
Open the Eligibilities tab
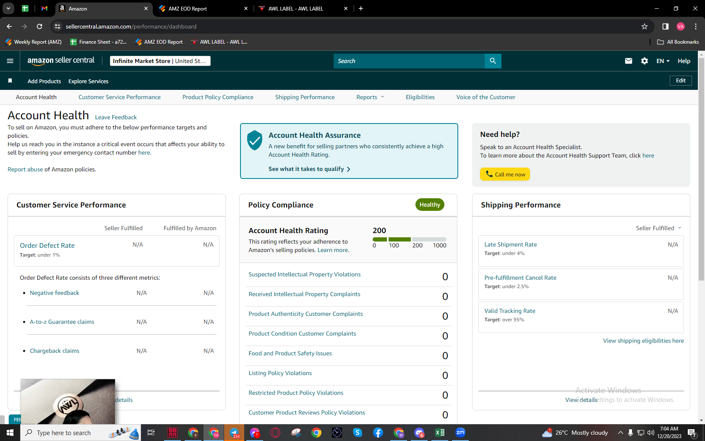click(420, 97)
